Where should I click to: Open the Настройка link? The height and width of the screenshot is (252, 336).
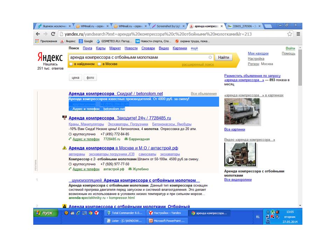tap(256, 58)
